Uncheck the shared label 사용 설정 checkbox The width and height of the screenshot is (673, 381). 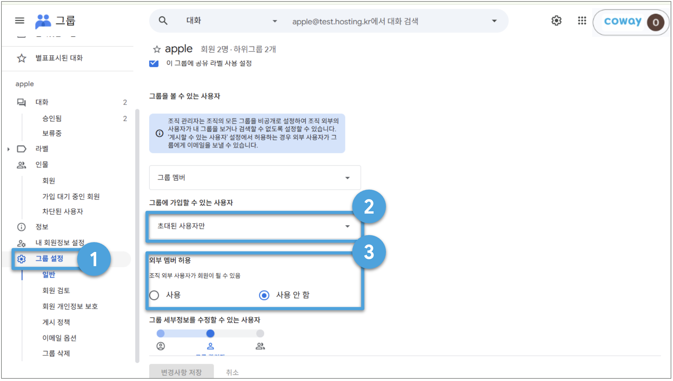point(154,63)
